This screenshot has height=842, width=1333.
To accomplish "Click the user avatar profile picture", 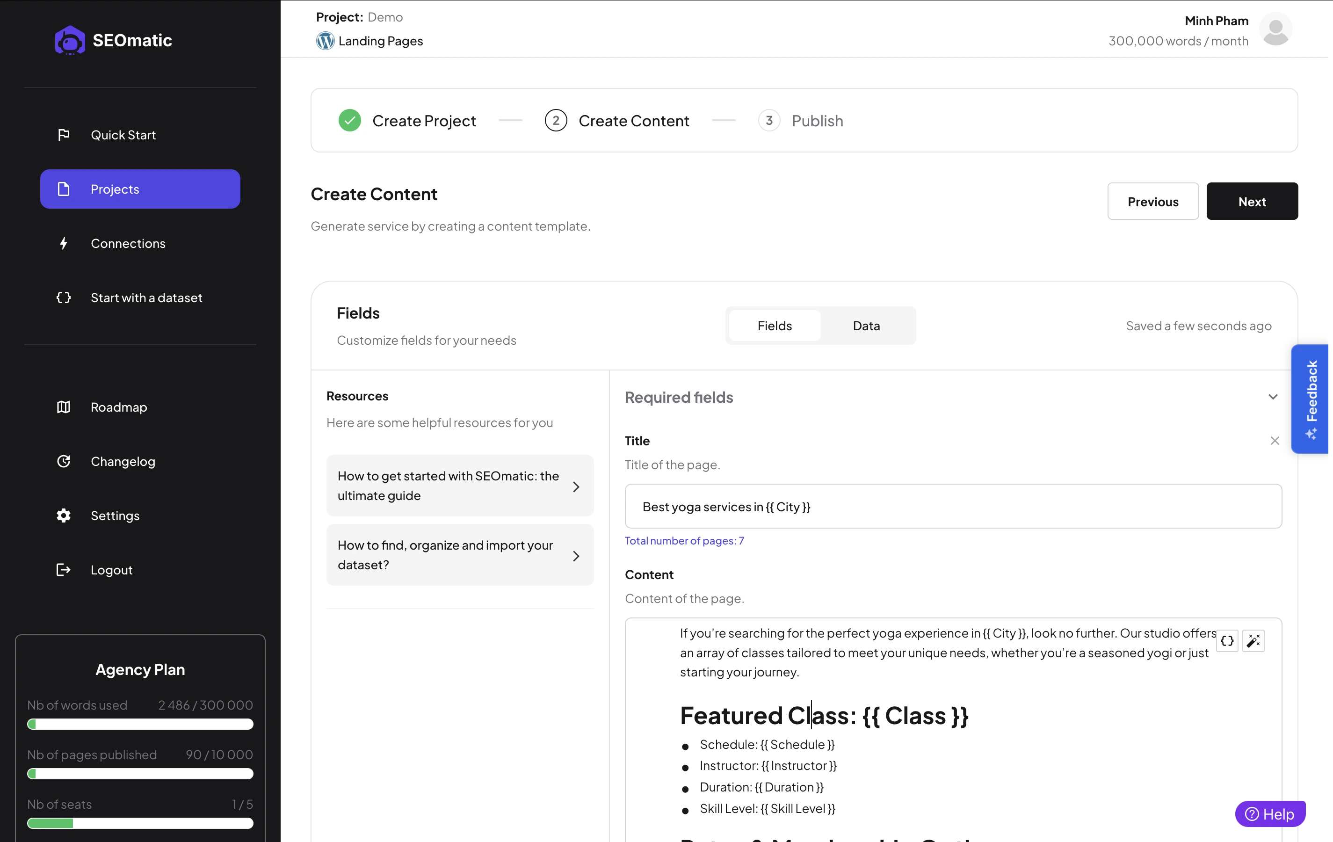I will pyautogui.click(x=1275, y=29).
